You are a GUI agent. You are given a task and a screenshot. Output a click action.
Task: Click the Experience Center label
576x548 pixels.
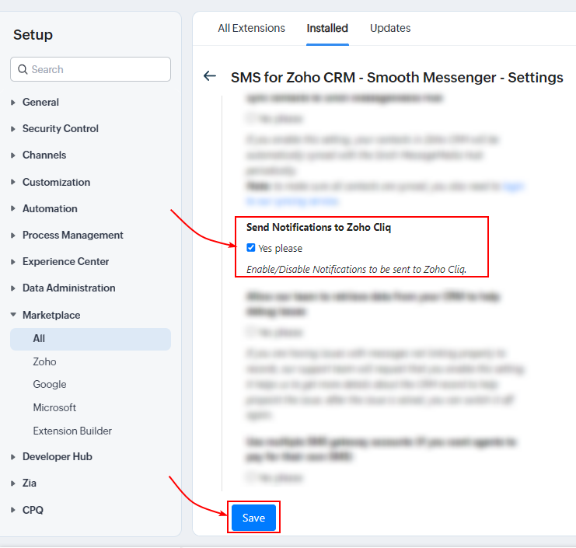[66, 261]
